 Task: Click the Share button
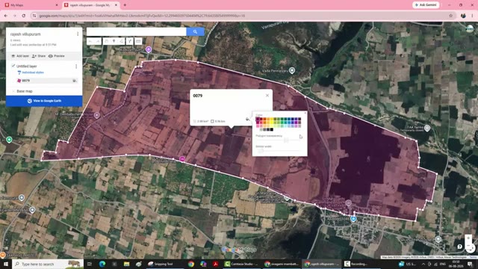39,56
